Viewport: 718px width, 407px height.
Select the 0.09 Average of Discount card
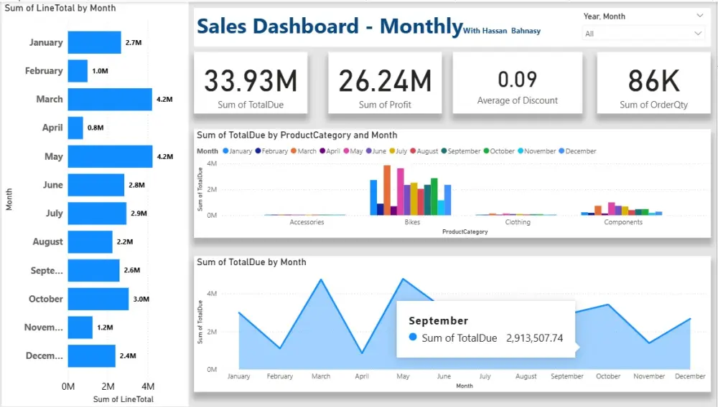[x=518, y=82]
